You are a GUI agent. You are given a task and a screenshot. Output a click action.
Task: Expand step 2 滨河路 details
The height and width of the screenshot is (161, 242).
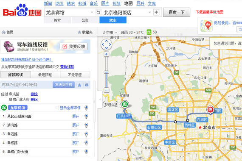pyautogui.click(x=76, y=125)
